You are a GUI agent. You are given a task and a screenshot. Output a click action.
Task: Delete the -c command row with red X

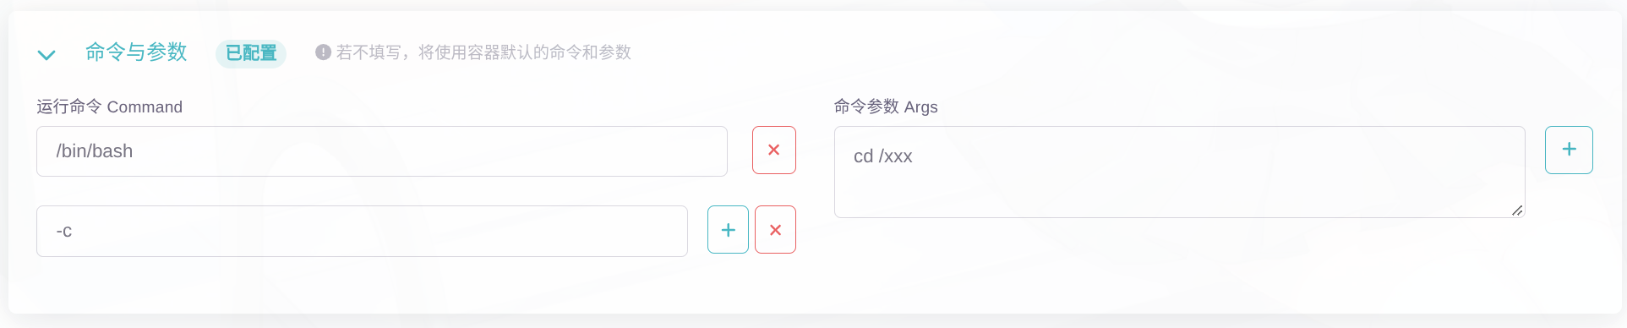point(775,230)
